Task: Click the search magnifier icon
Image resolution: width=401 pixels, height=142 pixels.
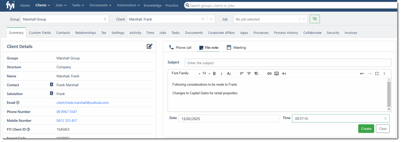Action: coord(187,5)
